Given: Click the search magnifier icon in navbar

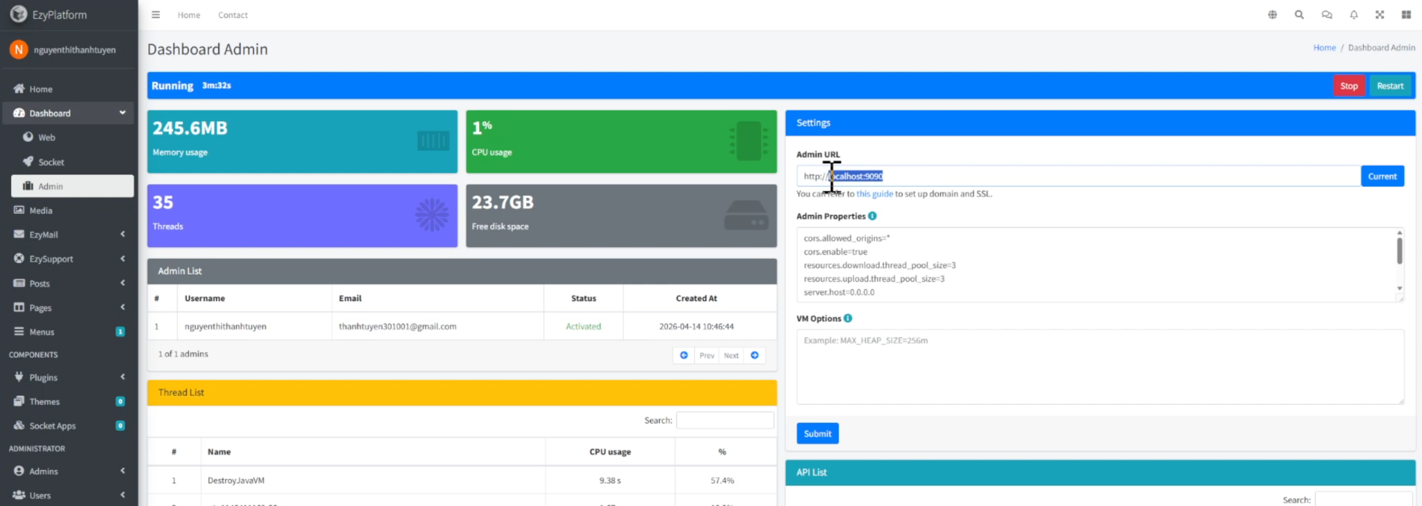Looking at the screenshot, I should tap(1299, 15).
